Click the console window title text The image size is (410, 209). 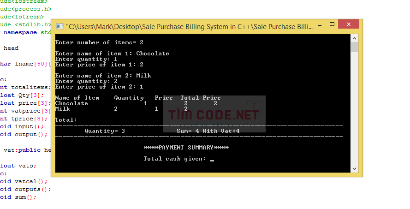click(x=189, y=27)
